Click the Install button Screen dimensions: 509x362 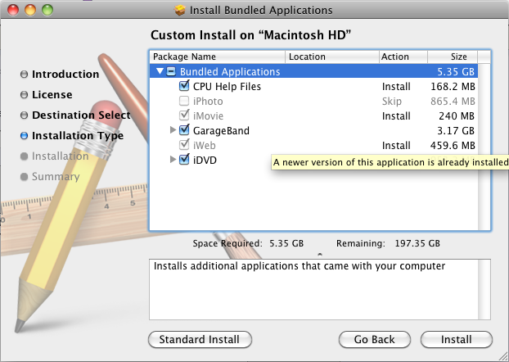[456, 340]
